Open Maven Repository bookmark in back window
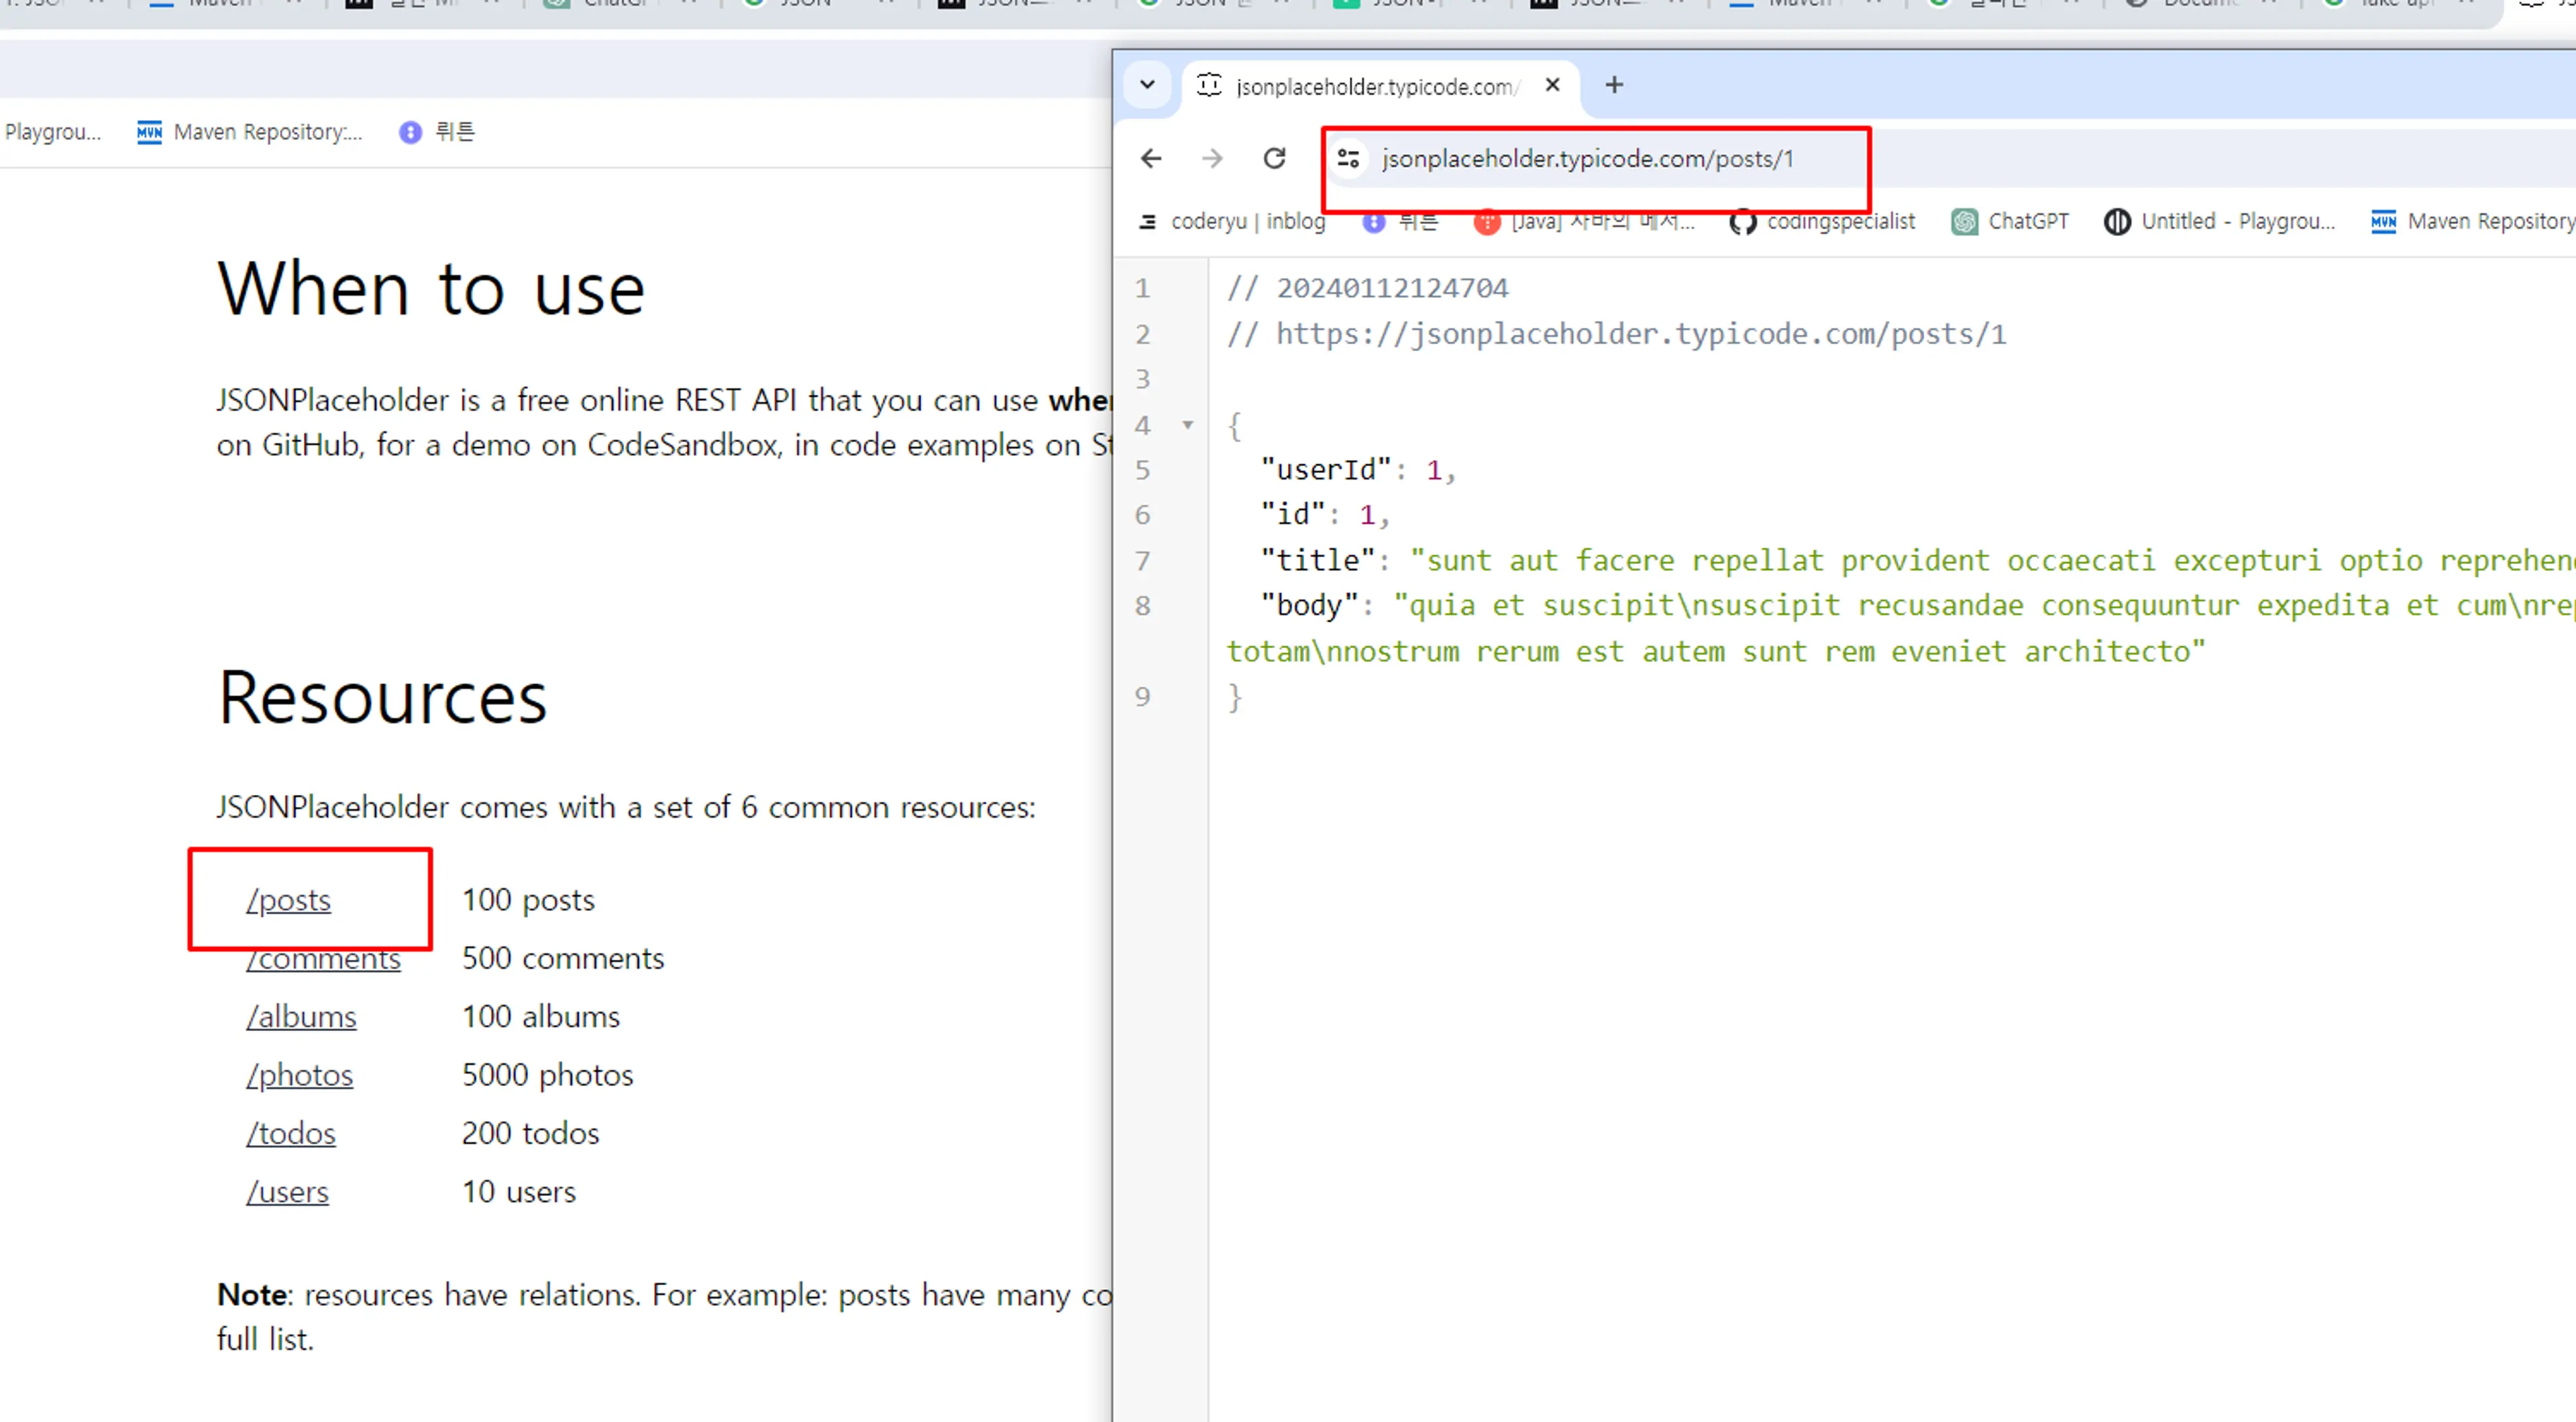 pyautogui.click(x=250, y=132)
